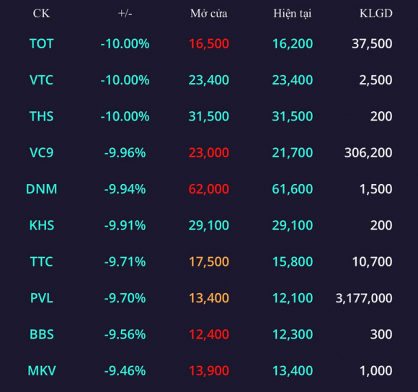Select the TTC ticker
The height and width of the screenshot is (392, 418).
point(41,261)
